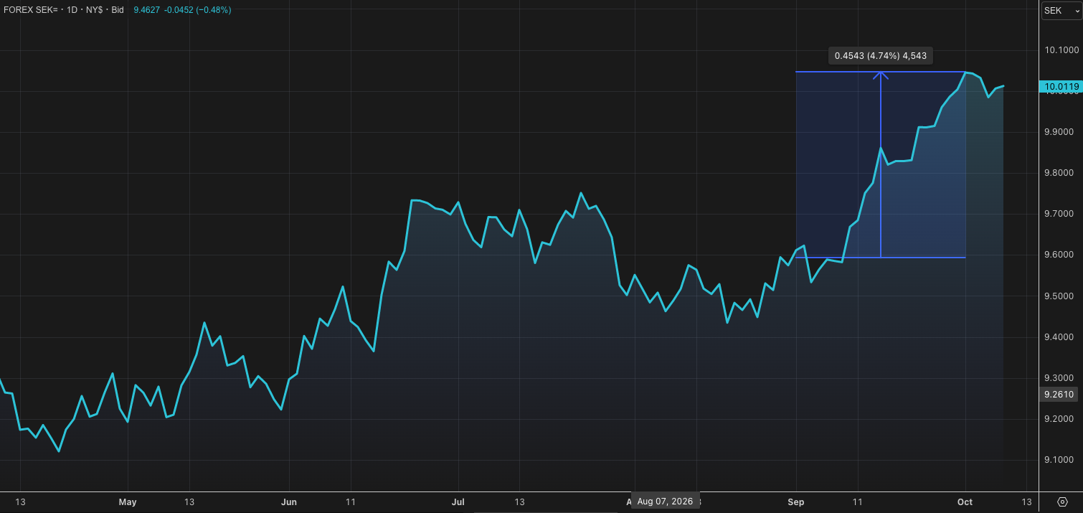Click the Sep label on time axis
1083x513 pixels.
pos(797,502)
